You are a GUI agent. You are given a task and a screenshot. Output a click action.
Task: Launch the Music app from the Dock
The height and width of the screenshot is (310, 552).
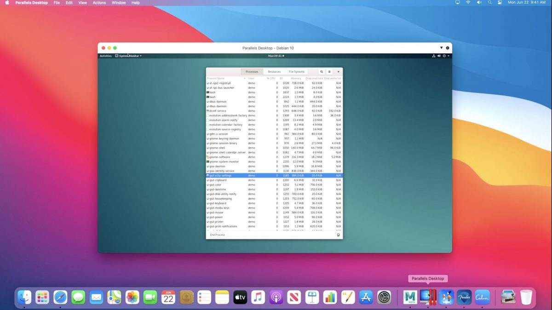258,298
